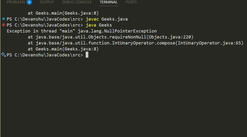Open the OUTPUT tab
The height and width of the screenshot is (137, 247).
click(47, 2)
